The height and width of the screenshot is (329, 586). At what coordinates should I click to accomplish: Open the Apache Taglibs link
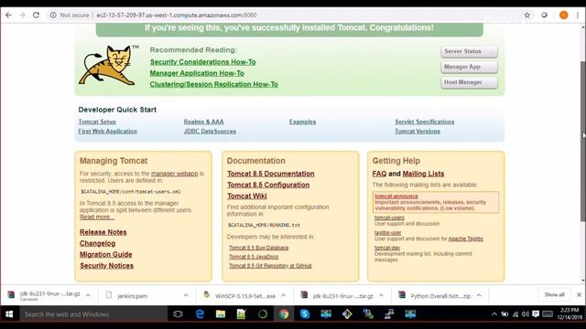point(466,239)
